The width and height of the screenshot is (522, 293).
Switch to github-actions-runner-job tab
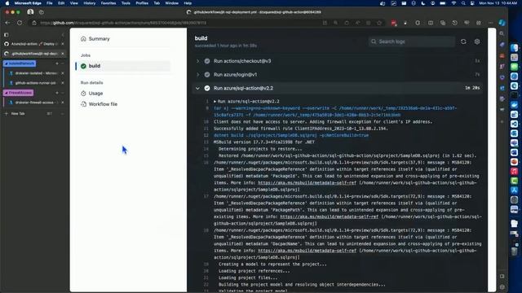pyautogui.click(x=35, y=83)
